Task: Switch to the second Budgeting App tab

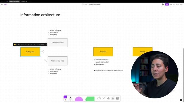Action: [x=24, y=1]
